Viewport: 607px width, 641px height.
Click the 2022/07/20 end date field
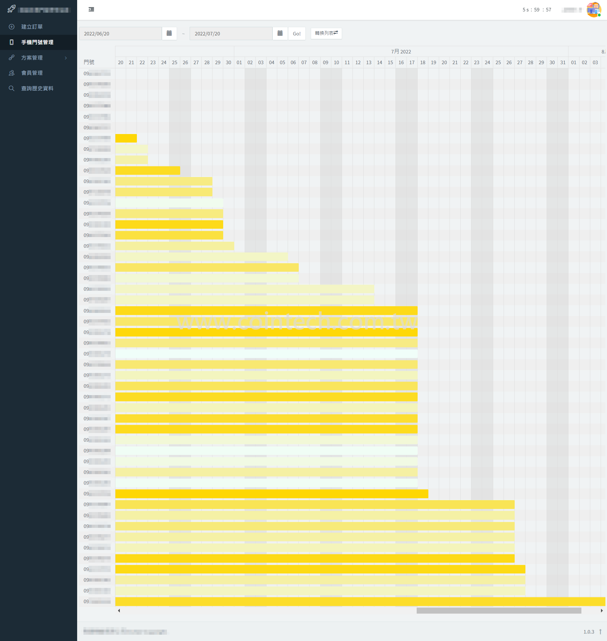231,34
